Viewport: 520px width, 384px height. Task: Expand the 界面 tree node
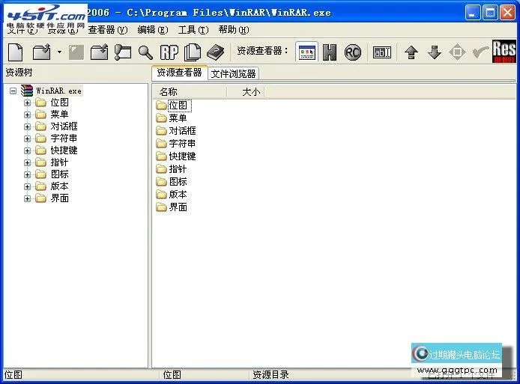pyautogui.click(x=27, y=198)
